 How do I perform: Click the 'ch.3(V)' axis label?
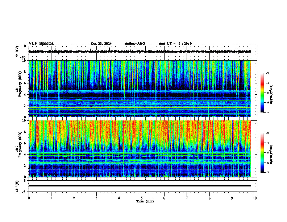click(x=17, y=186)
